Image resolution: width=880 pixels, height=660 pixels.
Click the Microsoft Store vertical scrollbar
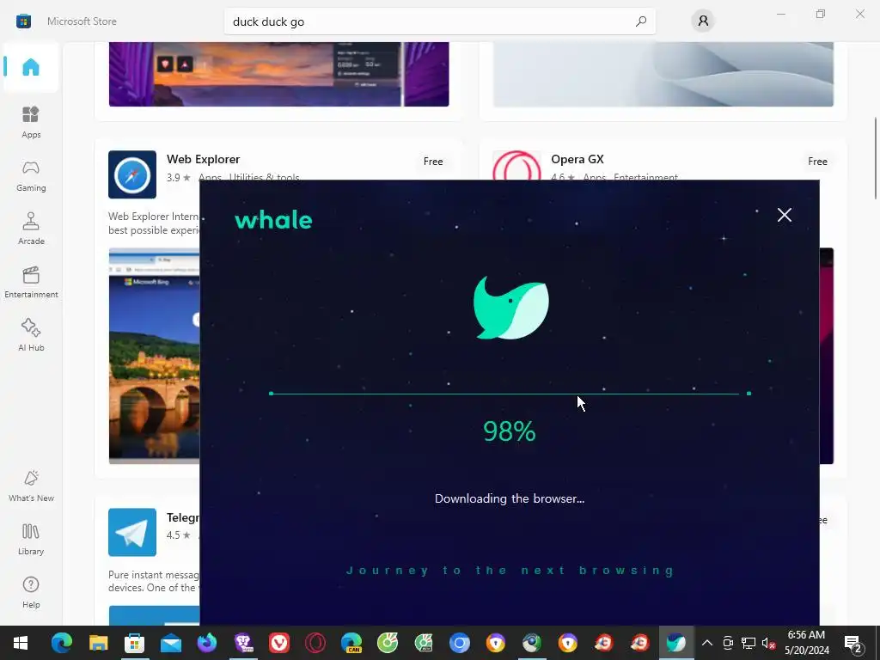point(876,158)
